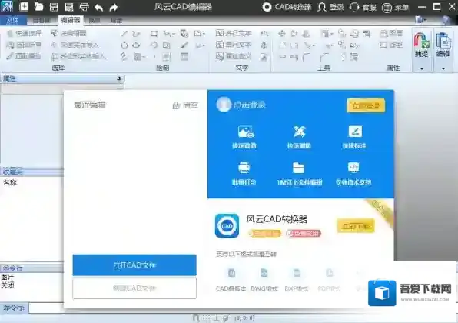This screenshot has height=323, width=458.
Task: Expand the dropdown arrow under 捕捉
Action: (x=421, y=68)
